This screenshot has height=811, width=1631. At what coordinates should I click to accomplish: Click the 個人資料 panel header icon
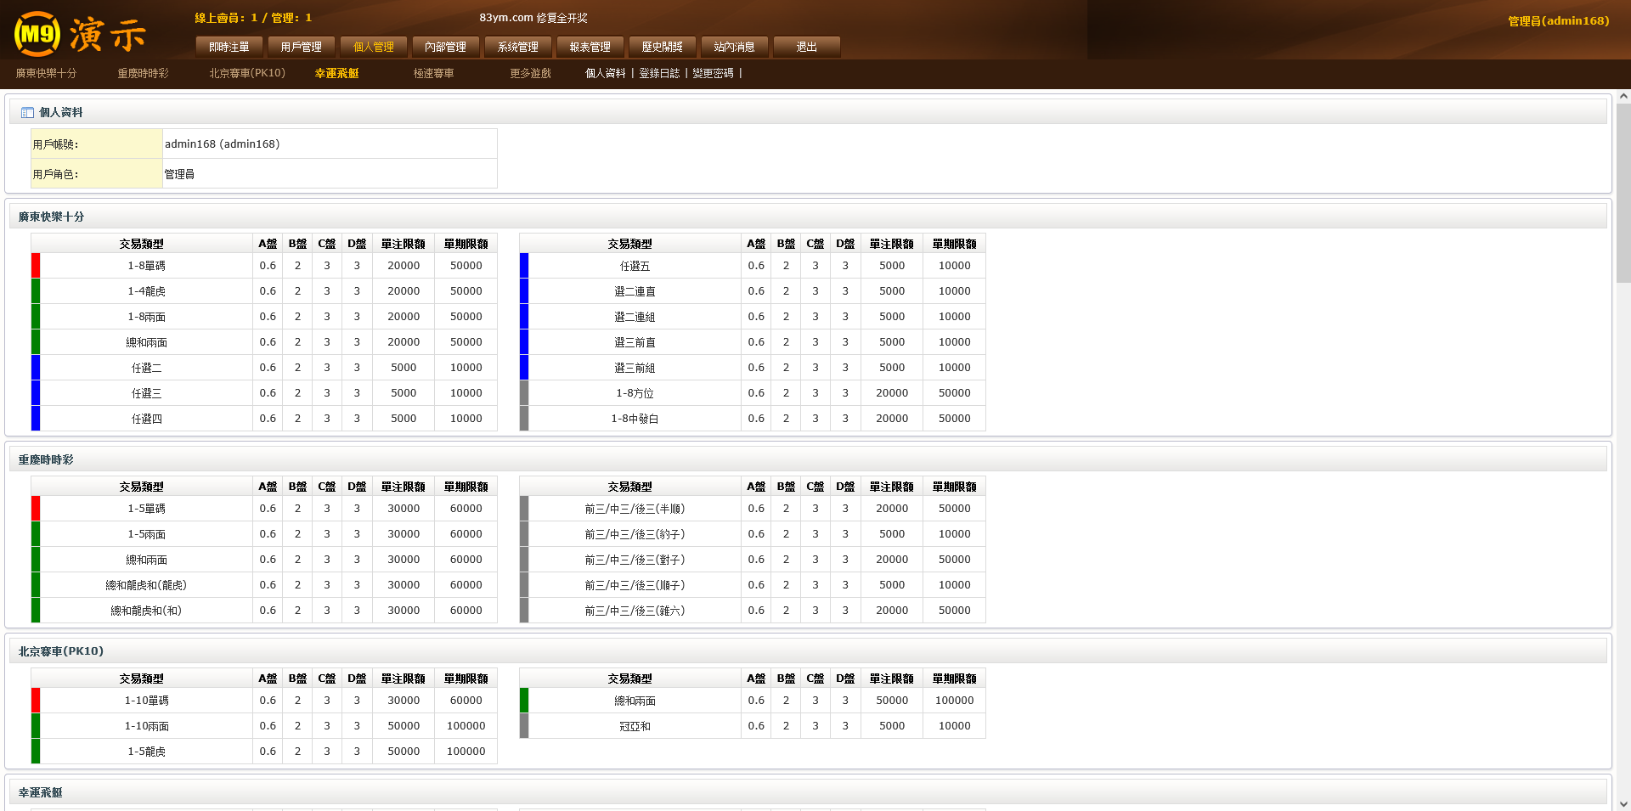pos(27,112)
